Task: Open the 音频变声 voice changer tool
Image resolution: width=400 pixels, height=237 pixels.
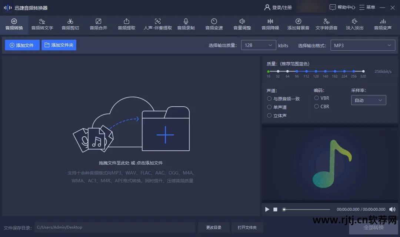Action: [x=382, y=24]
